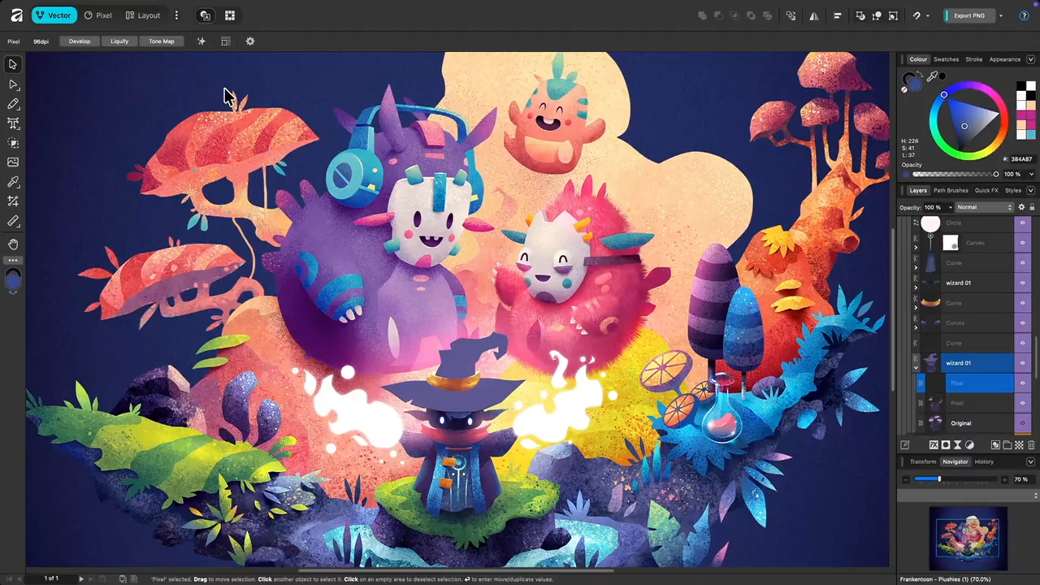
Task: Open the blend mode Normal dropdown
Action: [985, 207]
